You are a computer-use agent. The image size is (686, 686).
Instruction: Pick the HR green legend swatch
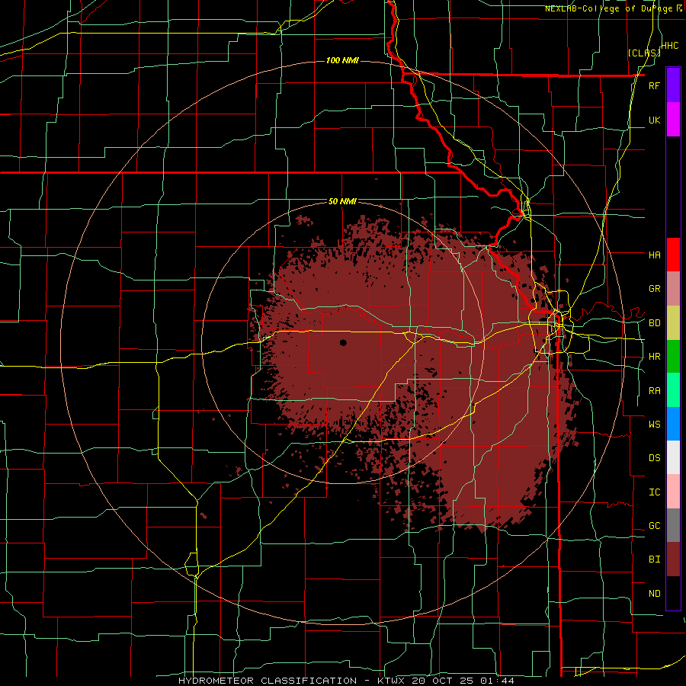tap(673, 357)
